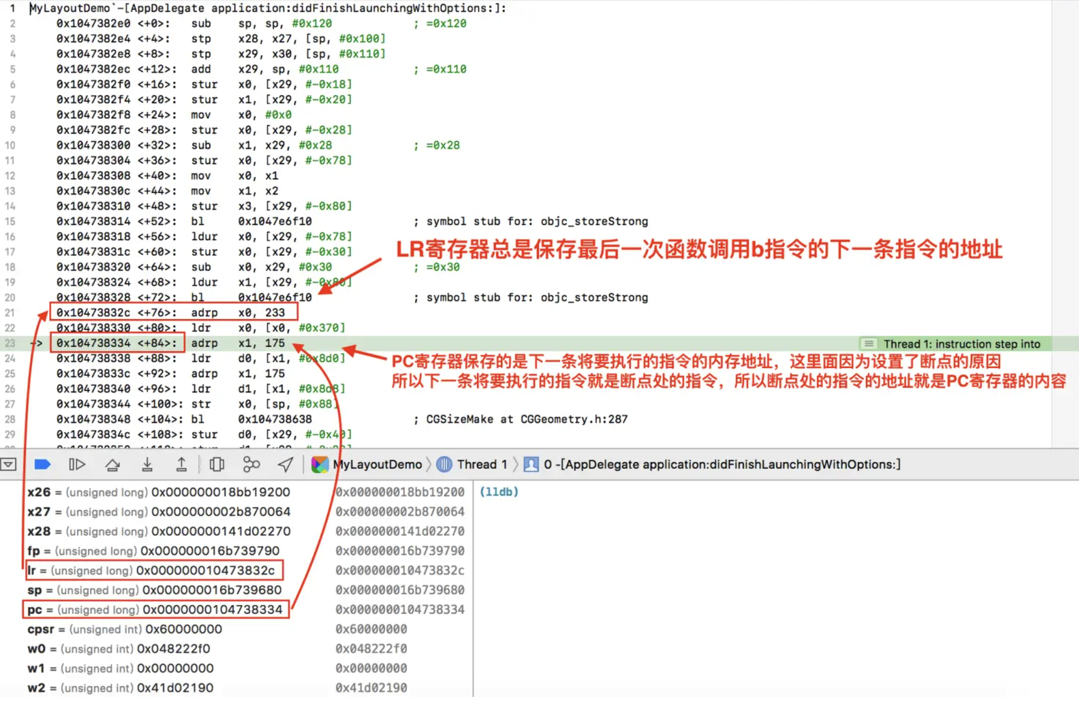Screen dimensions: 1079x703
Task: Select the x26 register row
Action: click(x=159, y=492)
